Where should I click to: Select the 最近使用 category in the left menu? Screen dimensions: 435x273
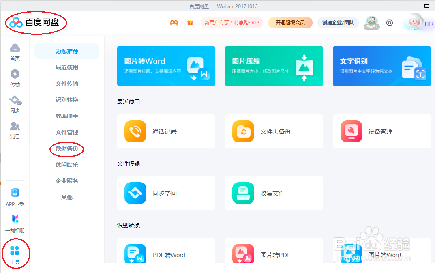point(67,67)
